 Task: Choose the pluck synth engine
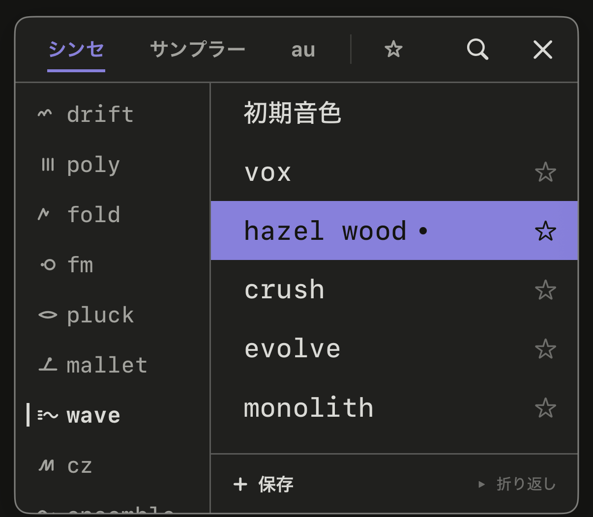click(113, 315)
